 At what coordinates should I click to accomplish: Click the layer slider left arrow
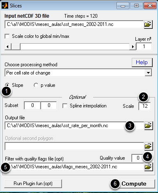coord(8,47)
